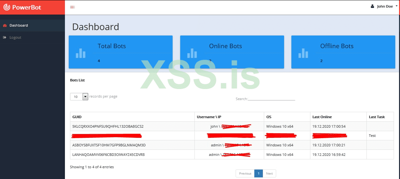This screenshot has width=400, height=179.
Task: Click the PowerBot brand name
Action: [x=27, y=7]
